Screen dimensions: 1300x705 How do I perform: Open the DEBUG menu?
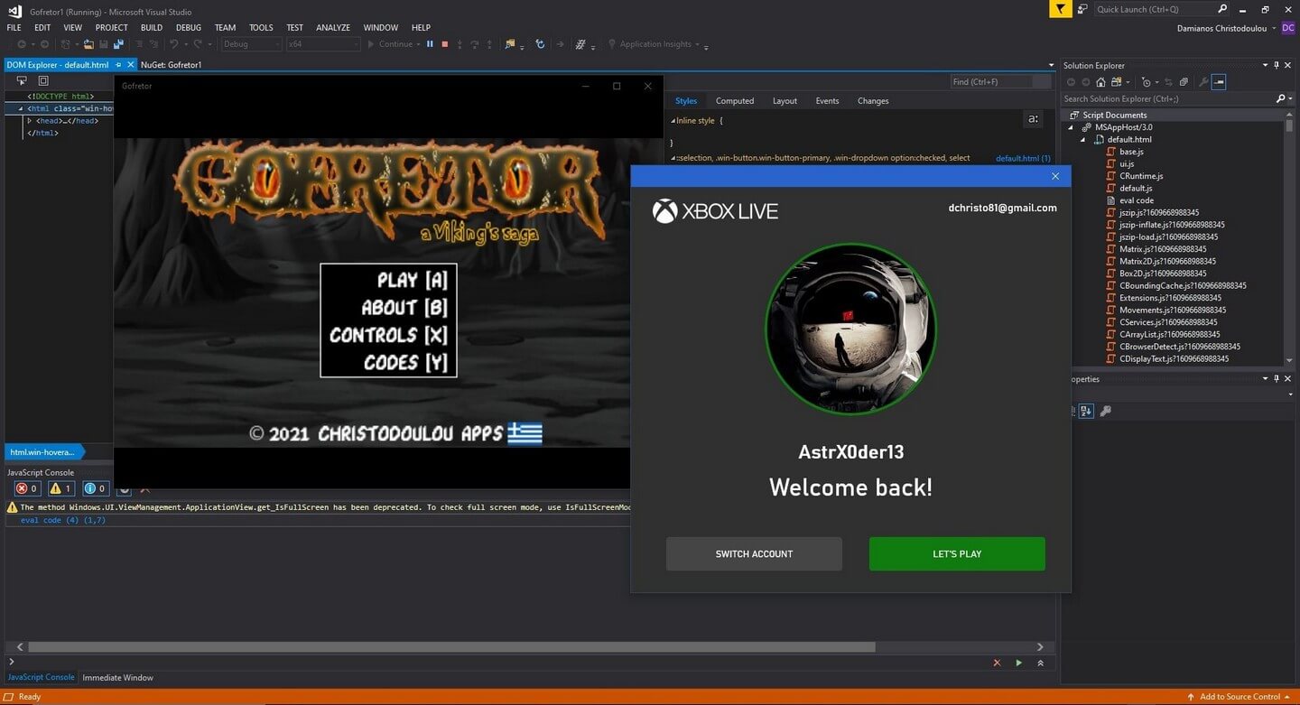pos(189,28)
